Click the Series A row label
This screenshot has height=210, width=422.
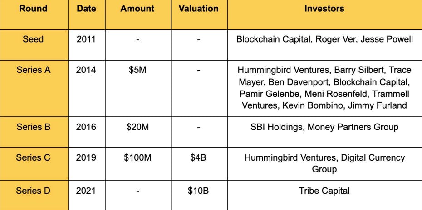34,70
